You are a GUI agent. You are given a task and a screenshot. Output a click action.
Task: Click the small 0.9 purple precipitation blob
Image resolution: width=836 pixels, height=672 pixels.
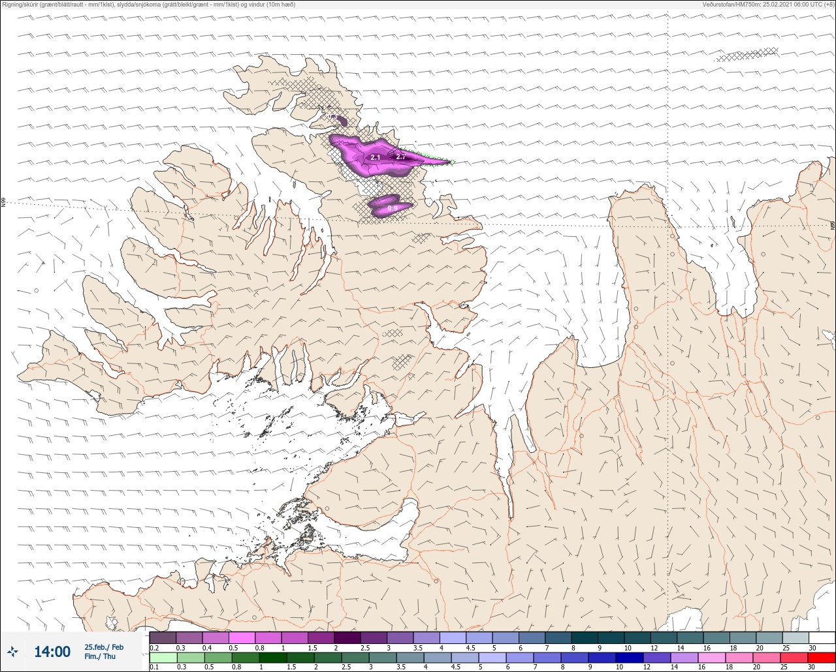point(390,206)
